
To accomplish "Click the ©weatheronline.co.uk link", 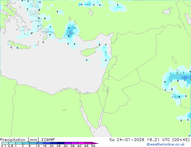I will (x=166, y=144).
